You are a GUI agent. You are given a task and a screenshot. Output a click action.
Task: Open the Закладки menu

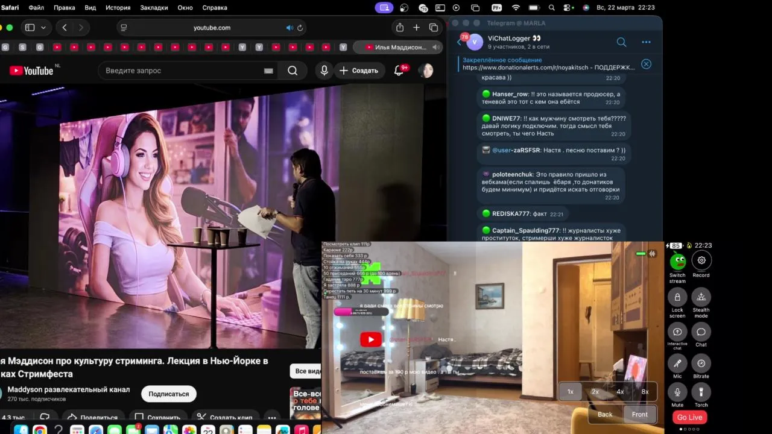click(154, 8)
